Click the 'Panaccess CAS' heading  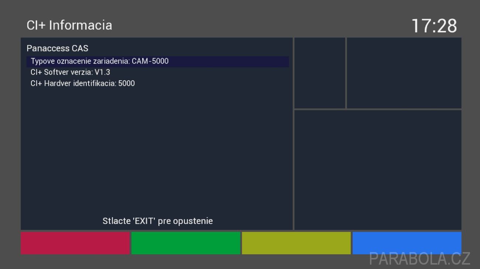pyautogui.click(x=58, y=48)
